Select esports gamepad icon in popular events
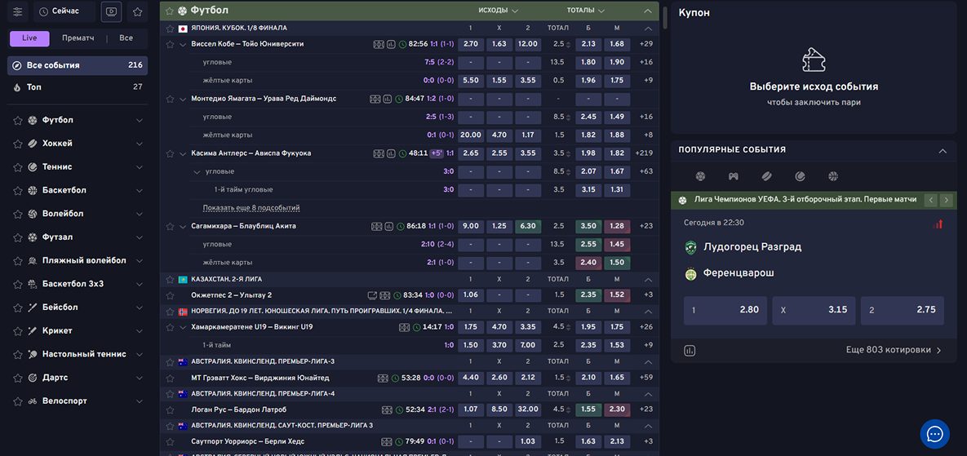 coord(733,176)
